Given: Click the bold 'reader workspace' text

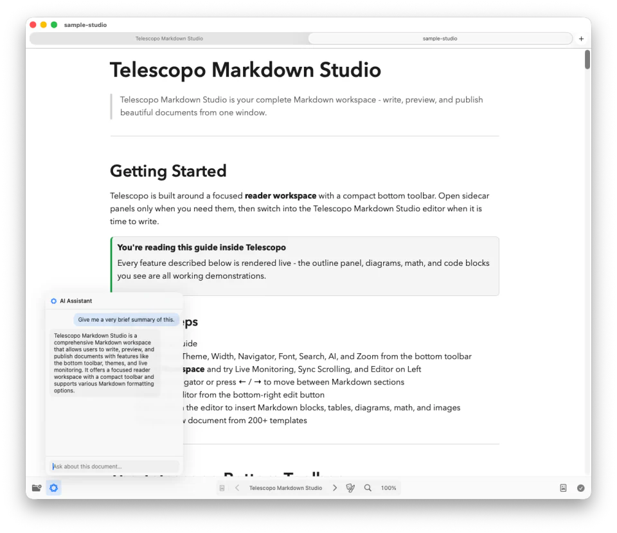Looking at the screenshot, I should pos(280,196).
